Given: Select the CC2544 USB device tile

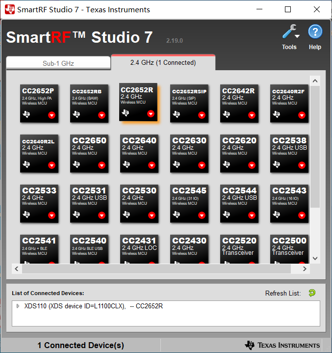Looking at the screenshot, I should pos(239,204).
